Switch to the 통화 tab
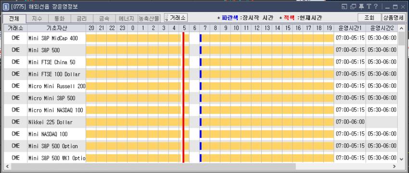 60,19
